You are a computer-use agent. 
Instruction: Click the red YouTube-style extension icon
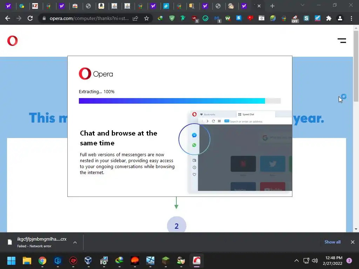(250, 18)
